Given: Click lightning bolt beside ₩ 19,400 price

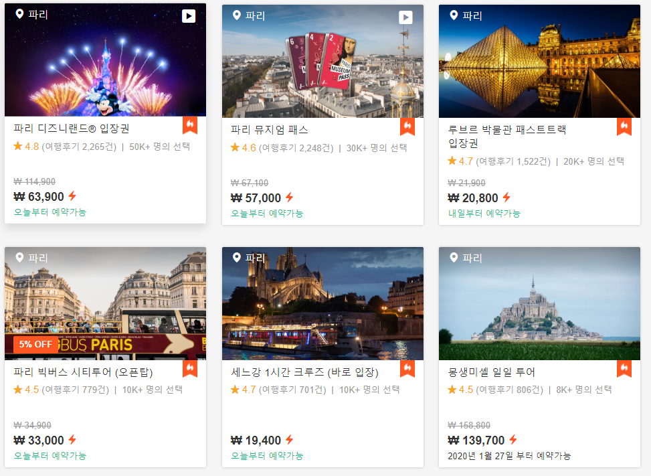Looking at the screenshot, I should click(x=290, y=439).
